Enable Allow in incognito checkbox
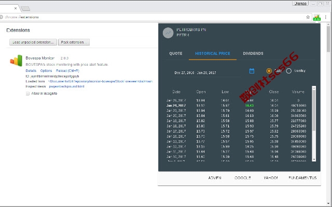 27,94
